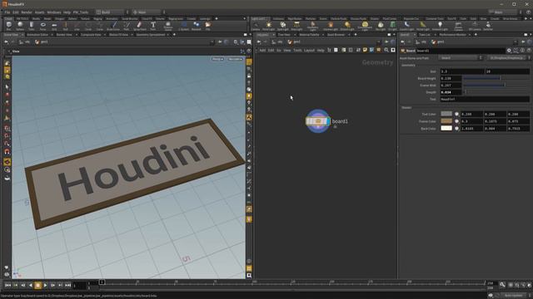Open network editor Add menu
The height and width of the screenshot is (299, 533).
[x=262, y=50]
